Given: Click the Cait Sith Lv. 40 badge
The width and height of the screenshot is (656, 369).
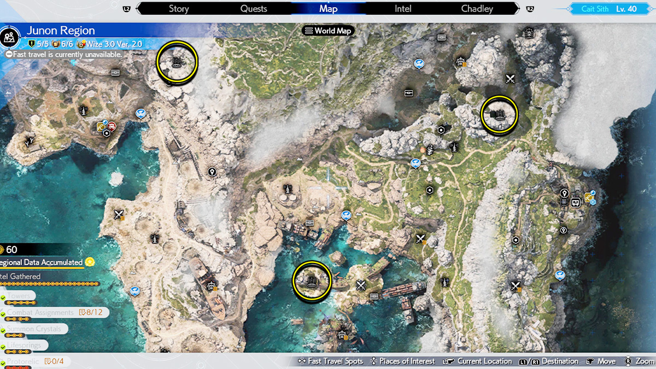Looking at the screenshot, I should tap(612, 9).
